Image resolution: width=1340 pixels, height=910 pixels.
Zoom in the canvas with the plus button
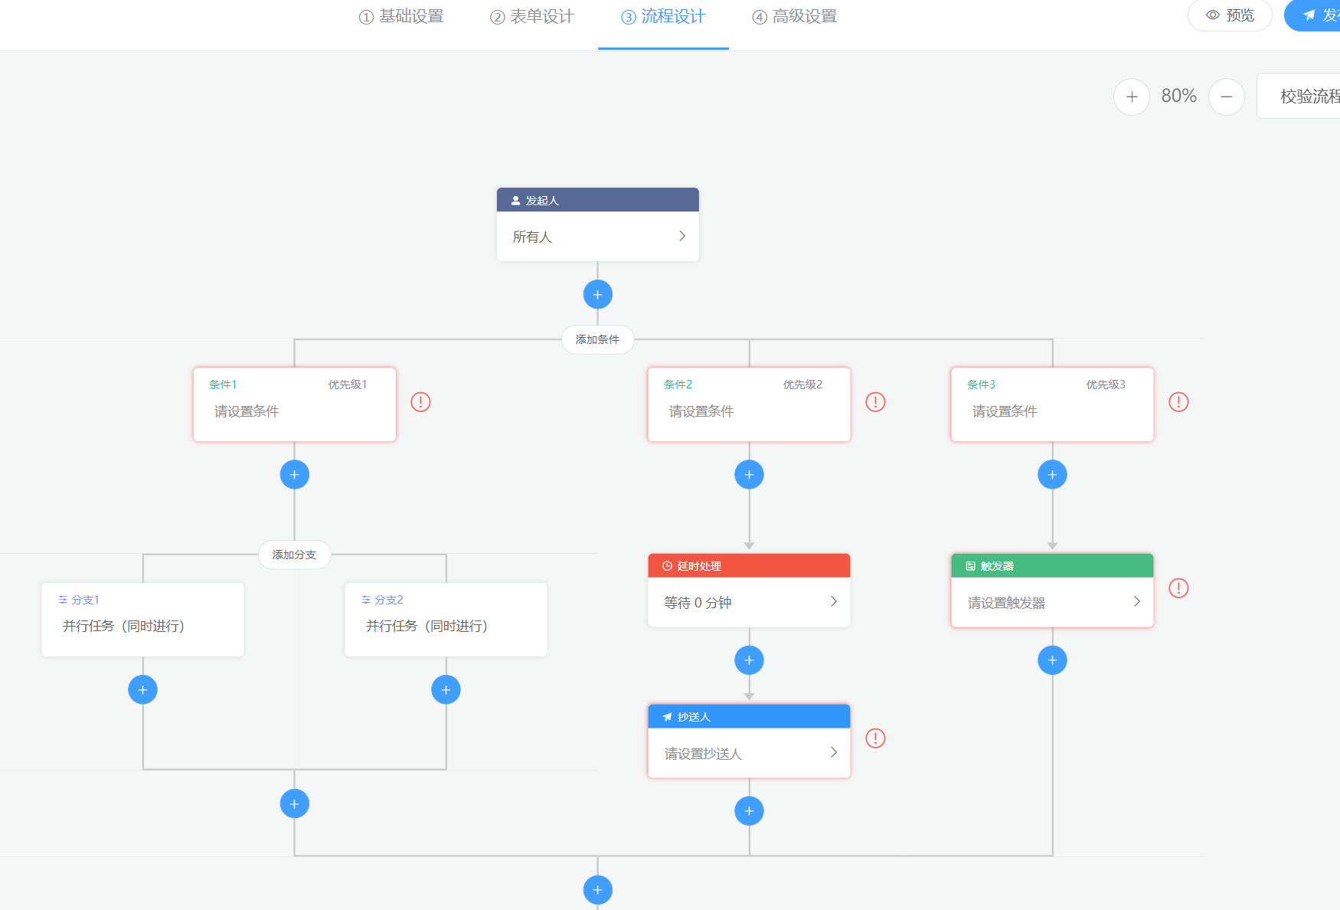1132,97
